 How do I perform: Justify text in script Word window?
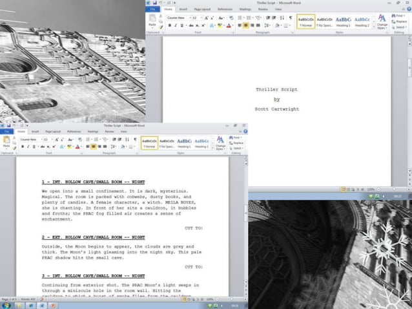[105, 147]
